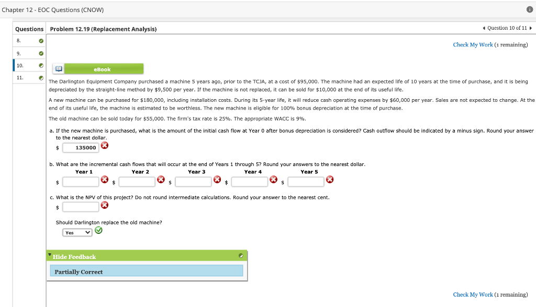536x307 pixels.
Task: Click the green check beside the Yes dropdown
Action: pos(98,230)
